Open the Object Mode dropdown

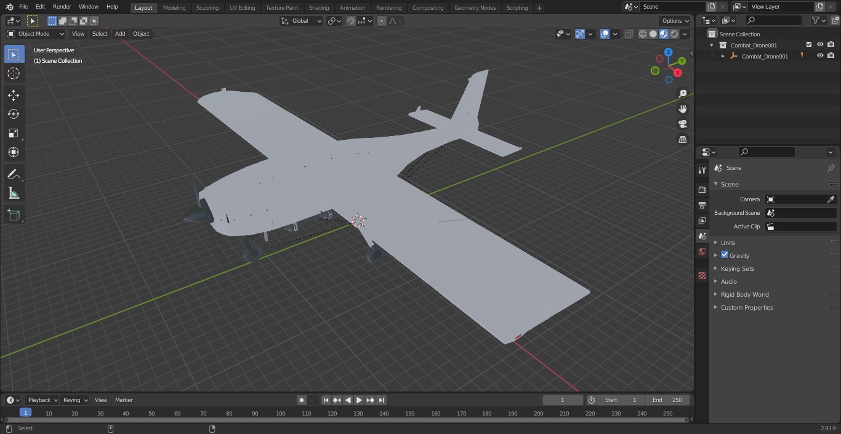pyautogui.click(x=36, y=34)
